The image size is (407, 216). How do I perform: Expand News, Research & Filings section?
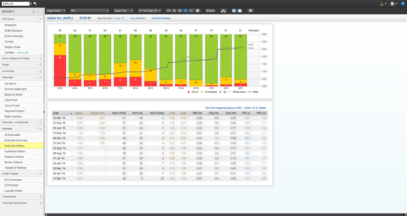pos(40,58)
